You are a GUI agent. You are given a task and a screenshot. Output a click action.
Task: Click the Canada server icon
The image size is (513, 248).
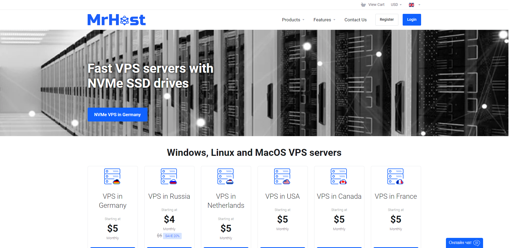[339, 176]
